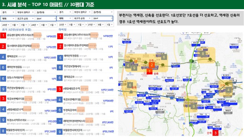Open 상동스카이뷰자이 apartment entry

[x=15, y=77]
